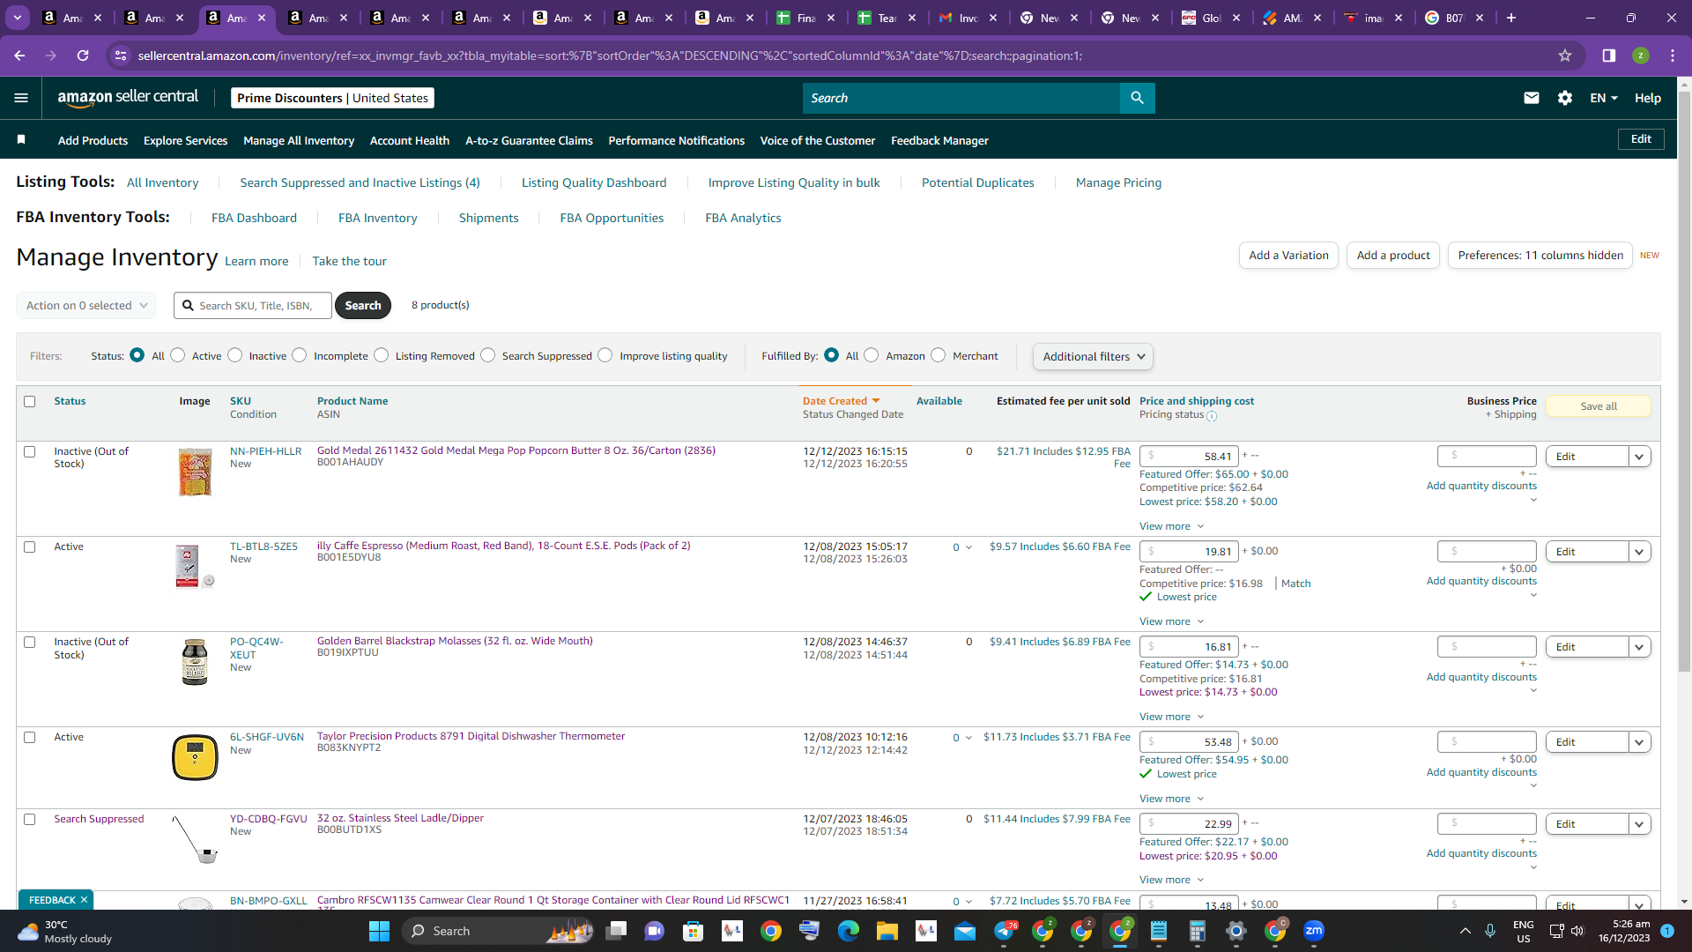Select the Active status filter radio

click(178, 355)
